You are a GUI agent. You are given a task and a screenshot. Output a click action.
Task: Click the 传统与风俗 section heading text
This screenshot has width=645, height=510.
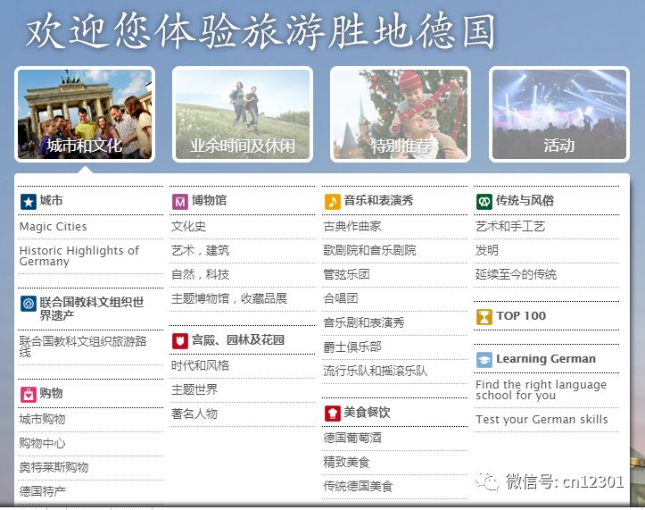coord(525,201)
